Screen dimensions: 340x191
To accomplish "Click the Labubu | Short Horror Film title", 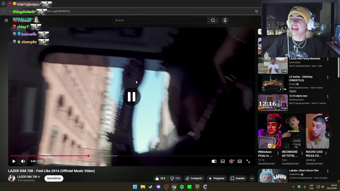I will (x=304, y=171).
